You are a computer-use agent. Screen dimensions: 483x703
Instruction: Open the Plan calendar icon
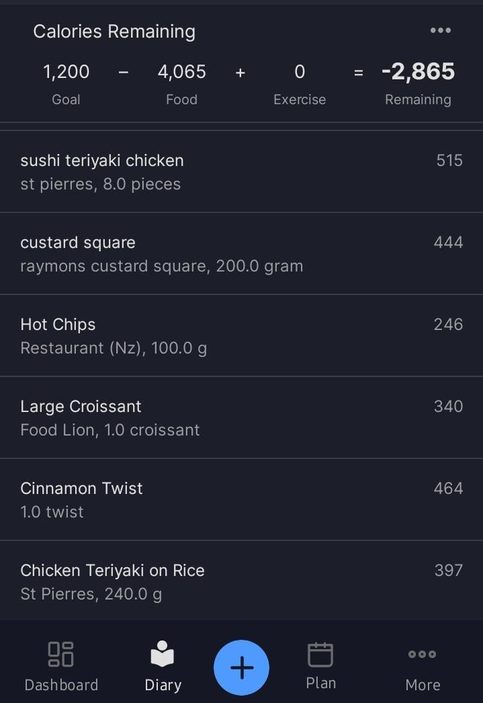pyautogui.click(x=320, y=654)
